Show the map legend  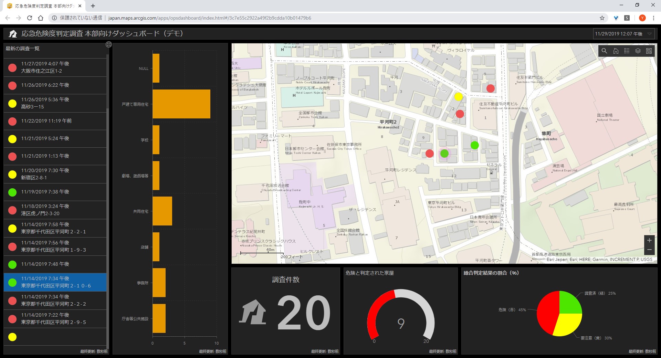[627, 51]
